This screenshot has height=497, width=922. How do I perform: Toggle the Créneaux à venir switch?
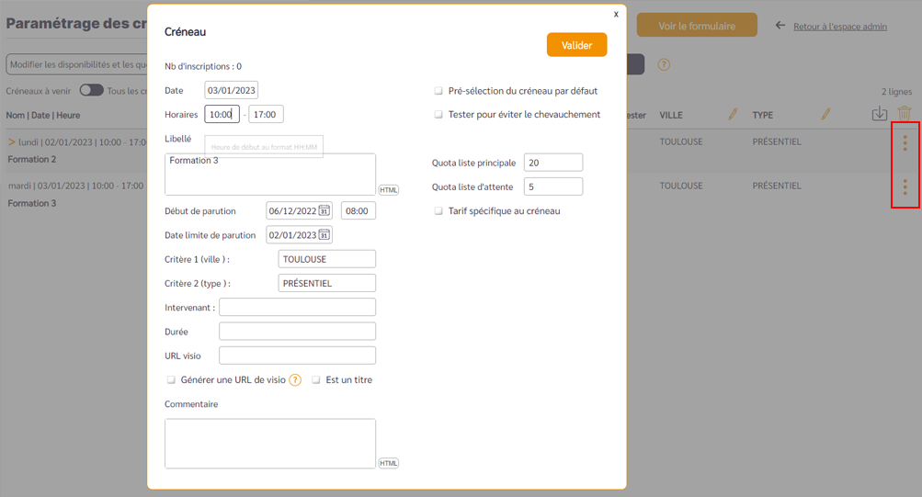tap(91, 91)
